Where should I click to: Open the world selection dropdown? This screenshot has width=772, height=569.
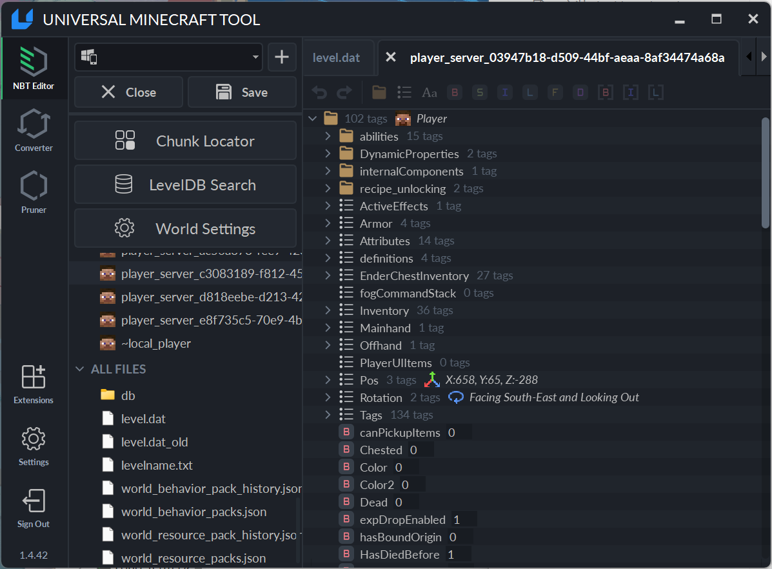point(169,57)
